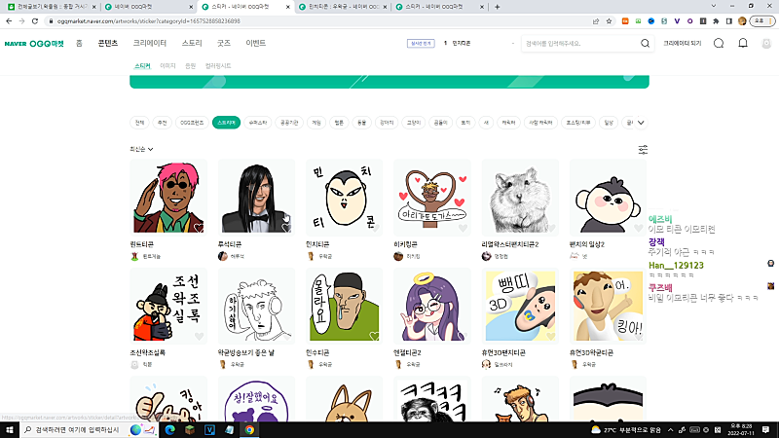Like the 리얼왁스터펀치티콘2 sticker heart
Image resolution: width=779 pixels, height=438 pixels.
point(550,229)
